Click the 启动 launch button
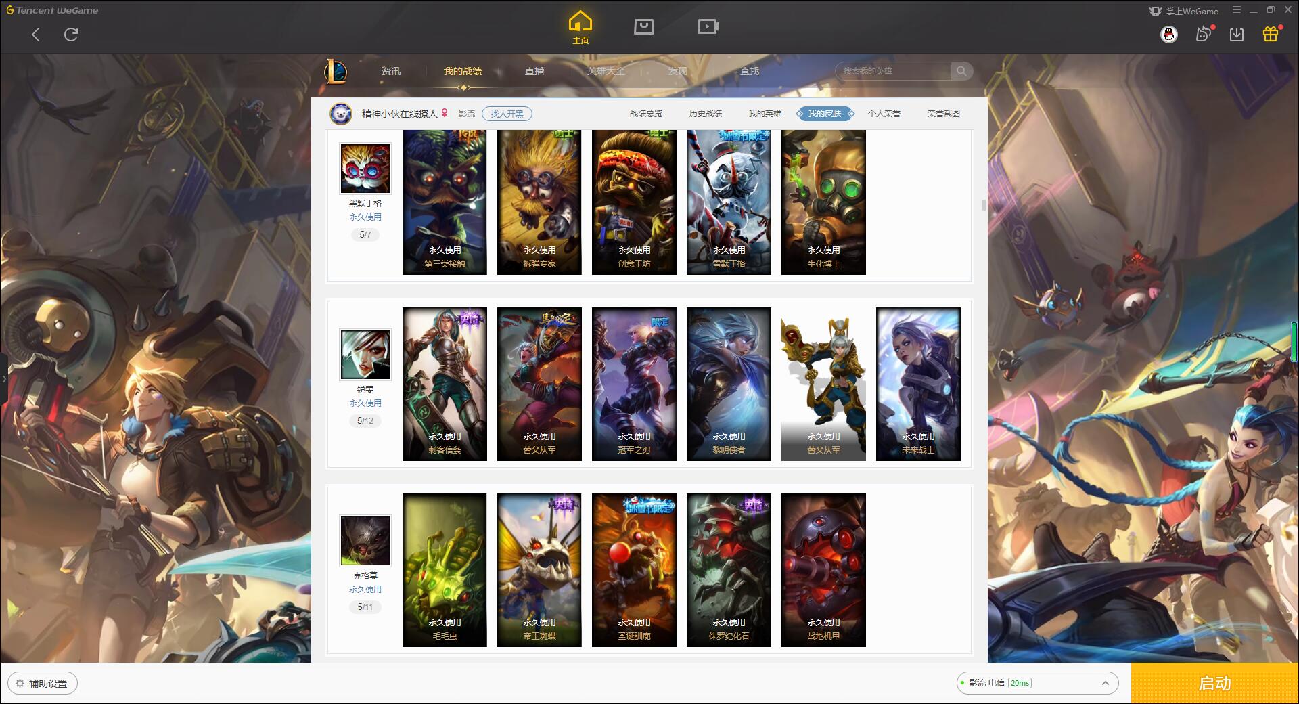The height and width of the screenshot is (704, 1299). click(1214, 683)
